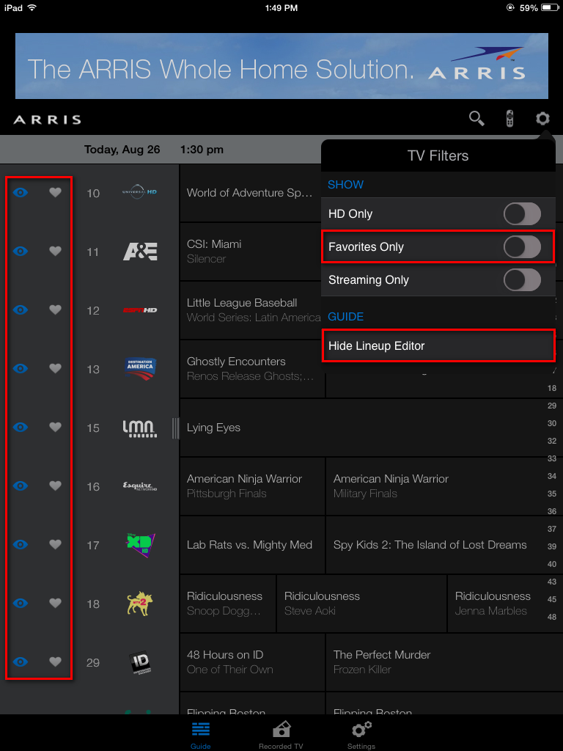Jump to channel 45 in index
This screenshot has height=751, width=563.
tap(552, 600)
